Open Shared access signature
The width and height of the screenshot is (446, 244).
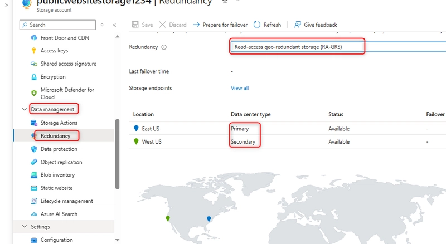point(69,64)
